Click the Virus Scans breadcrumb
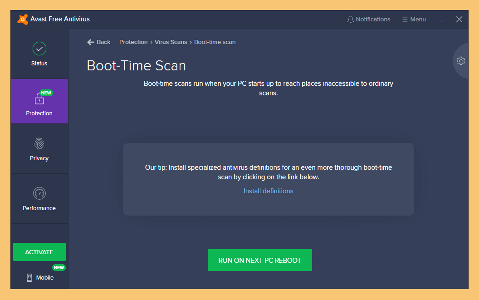Viewport: 479px width, 300px height. (x=171, y=42)
